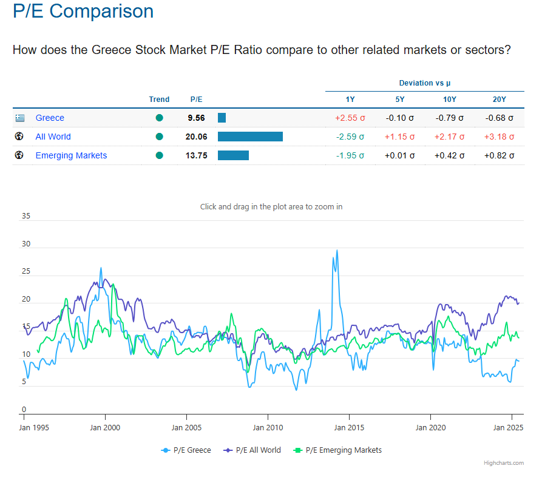This screenshot has height=477, width=559.
Task: Open the Greece link in the table
Action: [50, 118]
